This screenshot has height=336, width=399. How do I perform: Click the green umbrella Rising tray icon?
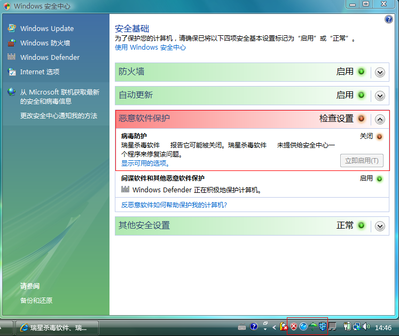[x=313, y=326]
